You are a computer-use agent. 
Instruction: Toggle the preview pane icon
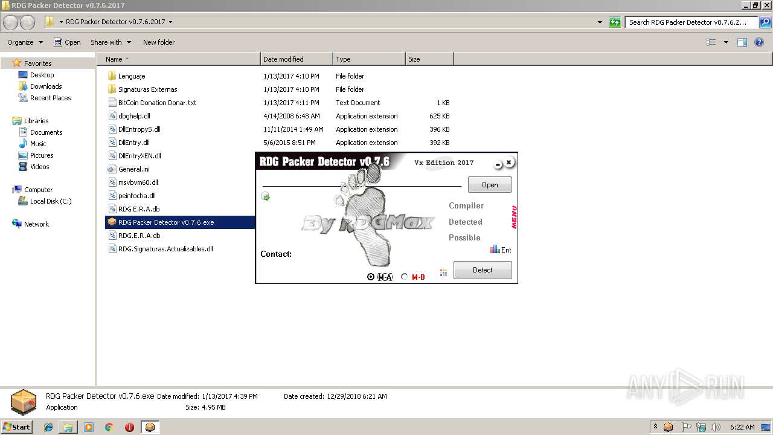pos(742,42)
